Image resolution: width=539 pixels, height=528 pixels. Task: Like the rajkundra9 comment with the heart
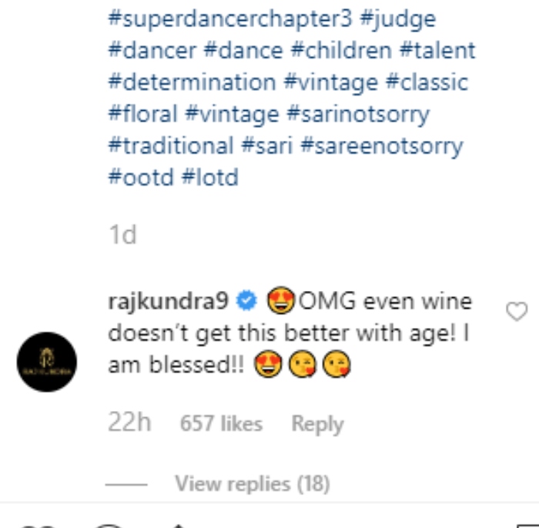(x=516, y=311)
